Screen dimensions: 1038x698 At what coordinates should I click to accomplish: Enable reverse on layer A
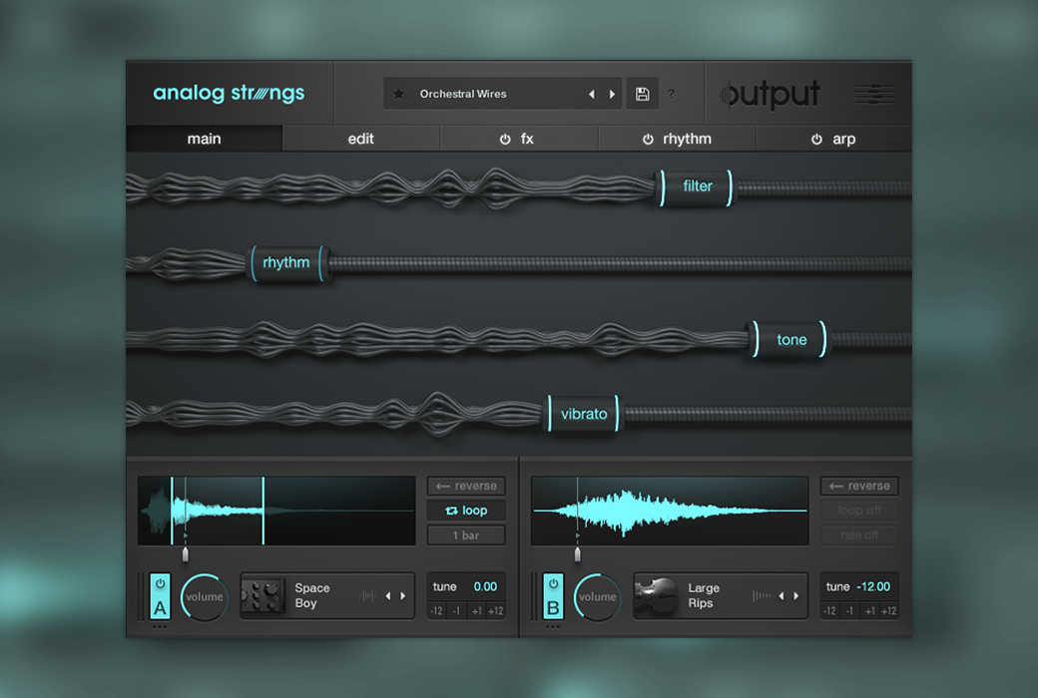coord(466,487)
